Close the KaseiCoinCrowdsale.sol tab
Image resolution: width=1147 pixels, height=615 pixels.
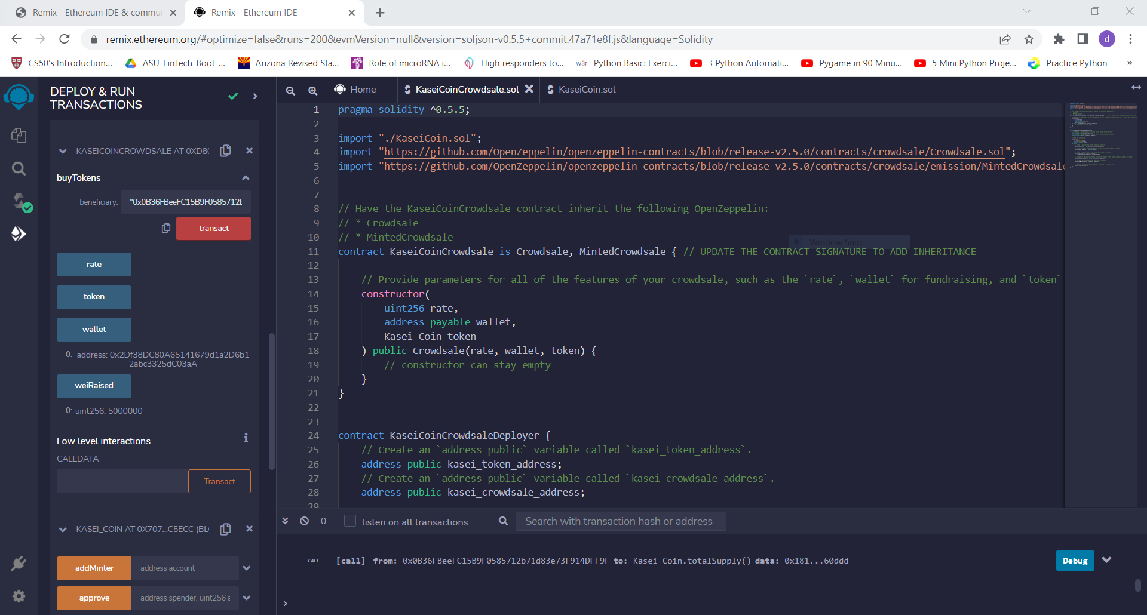(x=529, y=89)
